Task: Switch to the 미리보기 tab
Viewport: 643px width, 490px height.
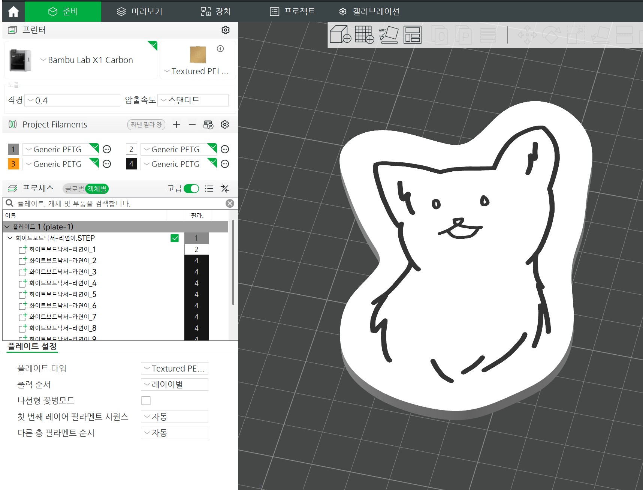Action: (x=139, y=12)
